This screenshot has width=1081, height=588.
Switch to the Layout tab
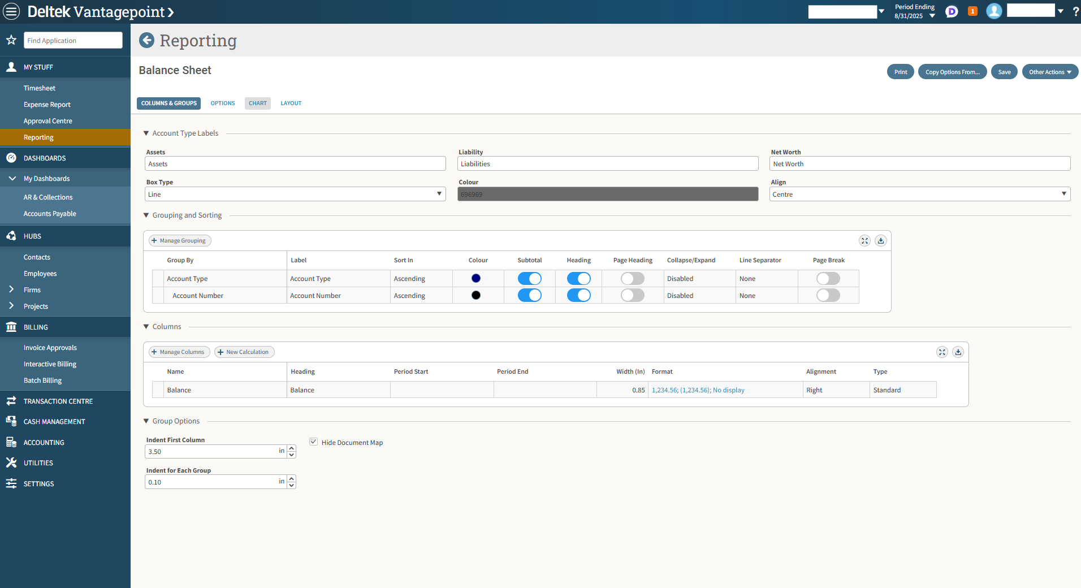point(291,103)
